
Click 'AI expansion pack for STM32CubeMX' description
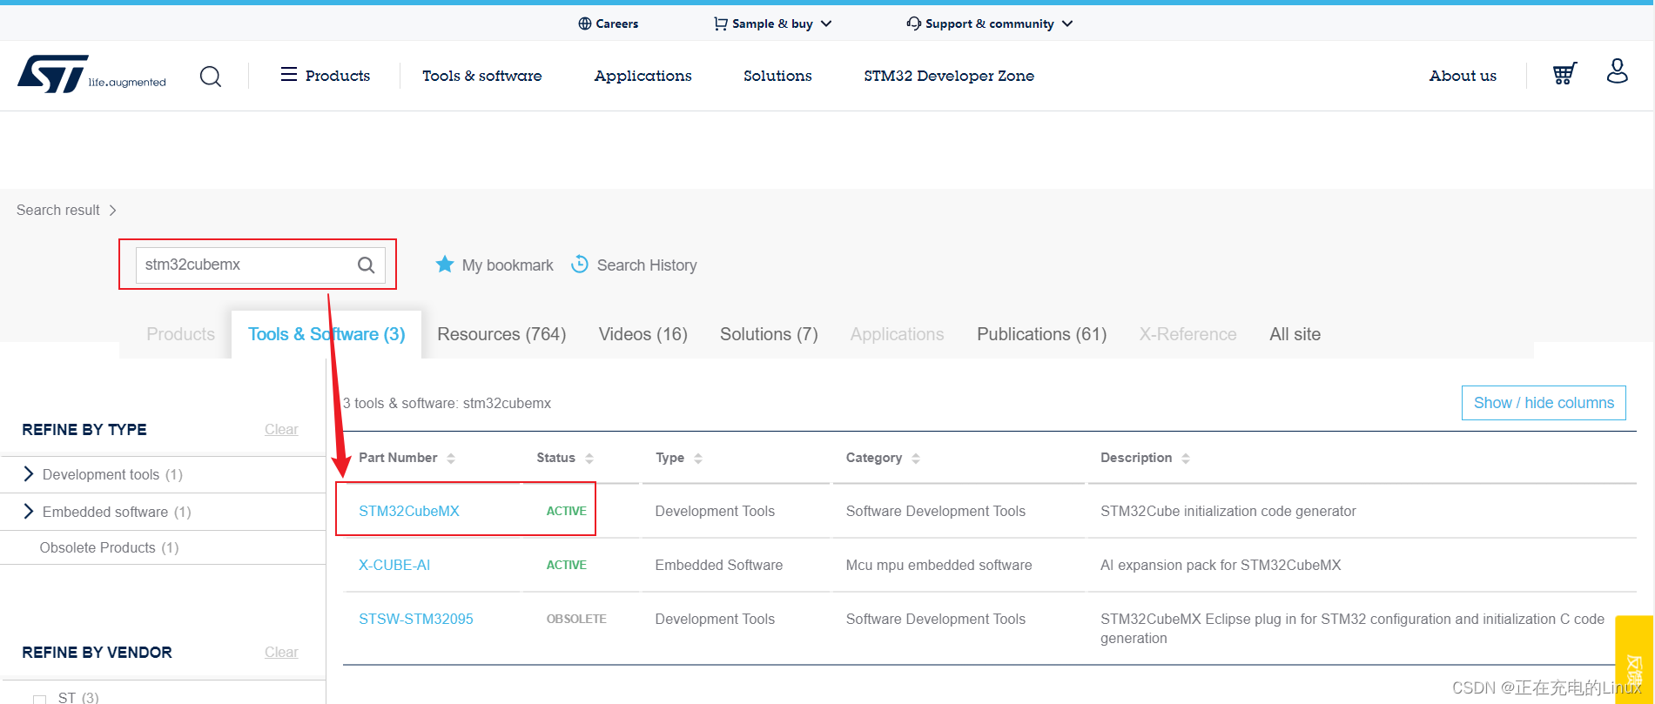click(x=1221, y=565)
